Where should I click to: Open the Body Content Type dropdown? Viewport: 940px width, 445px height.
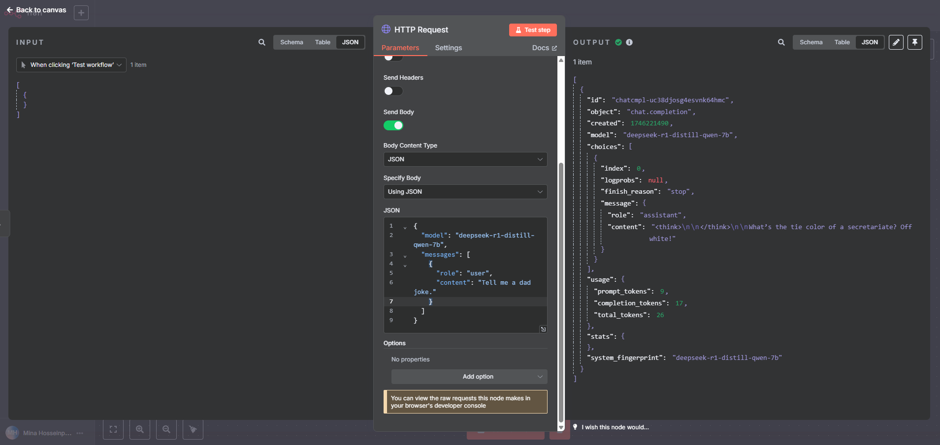[465, 159]
